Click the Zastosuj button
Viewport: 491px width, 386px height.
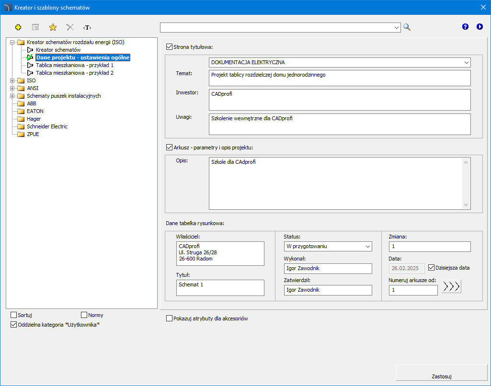coord(442,376)
